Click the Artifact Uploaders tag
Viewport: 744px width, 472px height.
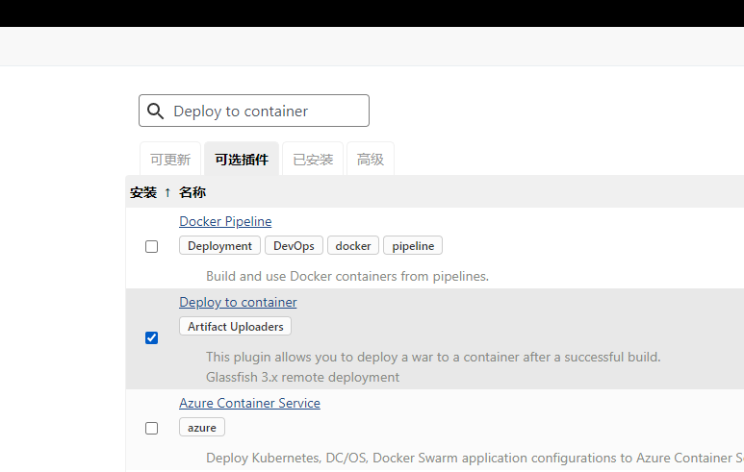pos(235,327)
